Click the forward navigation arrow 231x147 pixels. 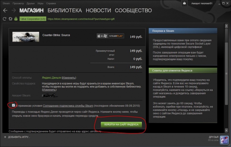pyautogui.click(x=13, y=11)
